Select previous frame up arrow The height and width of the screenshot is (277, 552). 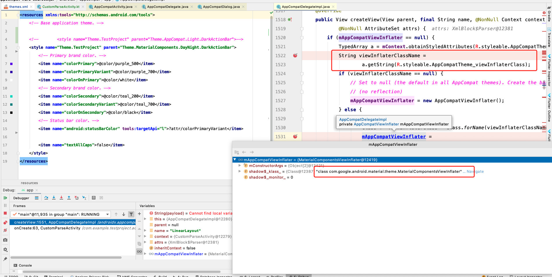116,214
